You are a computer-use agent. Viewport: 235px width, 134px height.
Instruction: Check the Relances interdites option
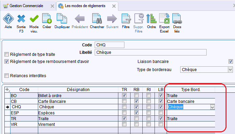[x=7, y=75]
